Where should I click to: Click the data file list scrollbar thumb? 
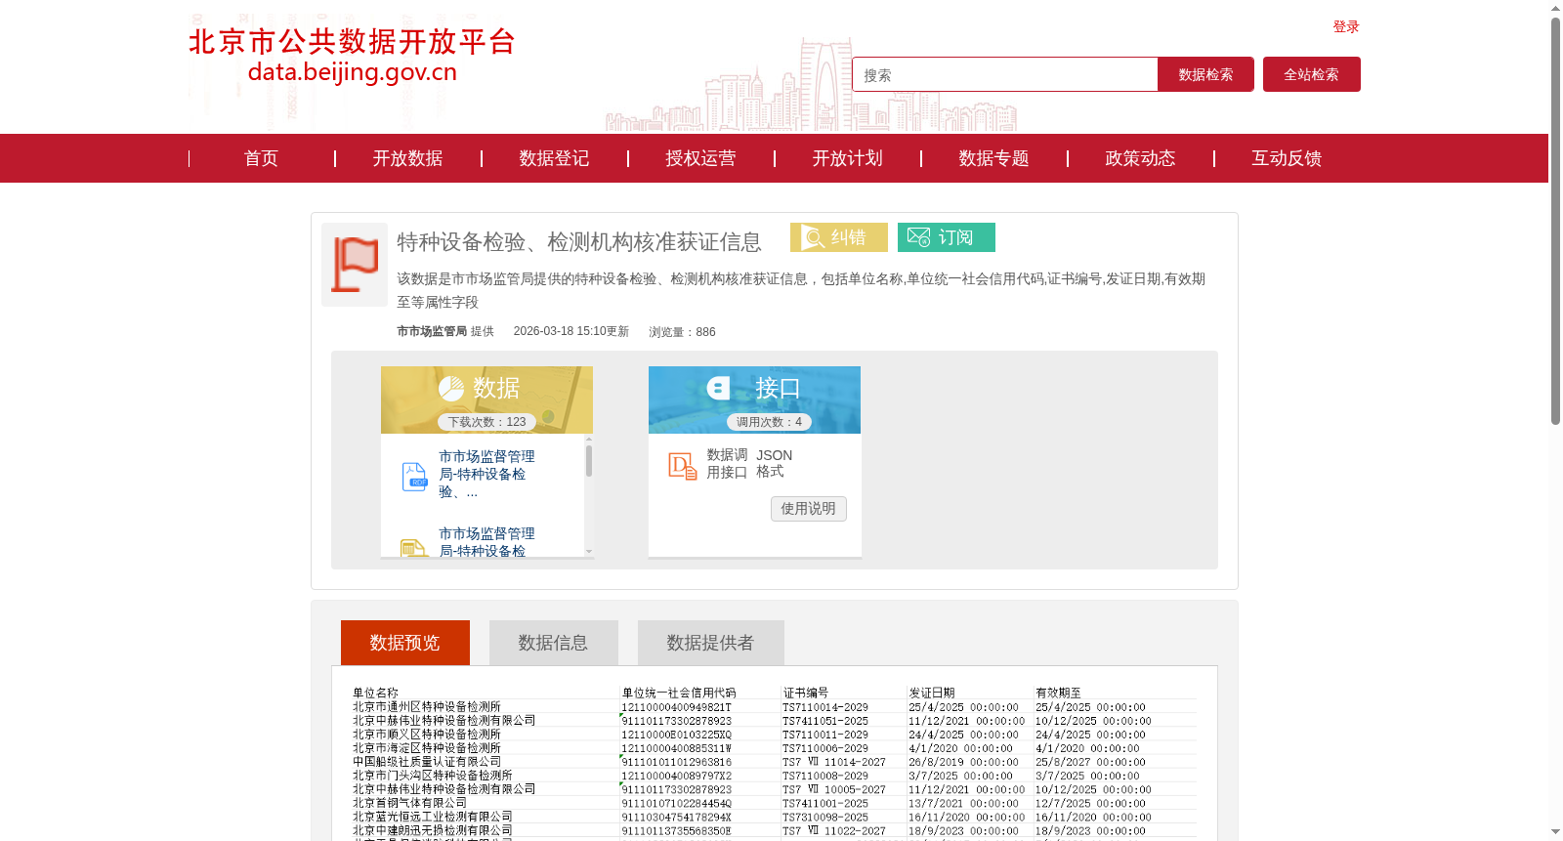(x=589, y=460)
